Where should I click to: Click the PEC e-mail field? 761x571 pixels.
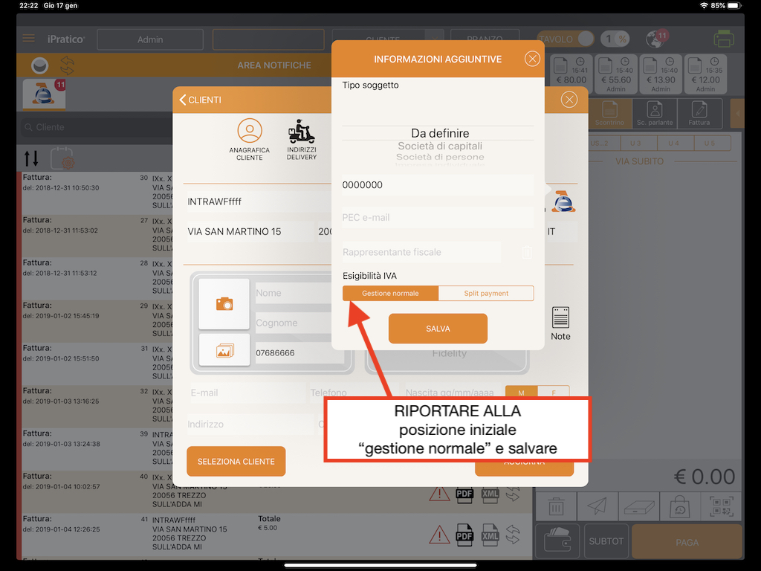438,218
